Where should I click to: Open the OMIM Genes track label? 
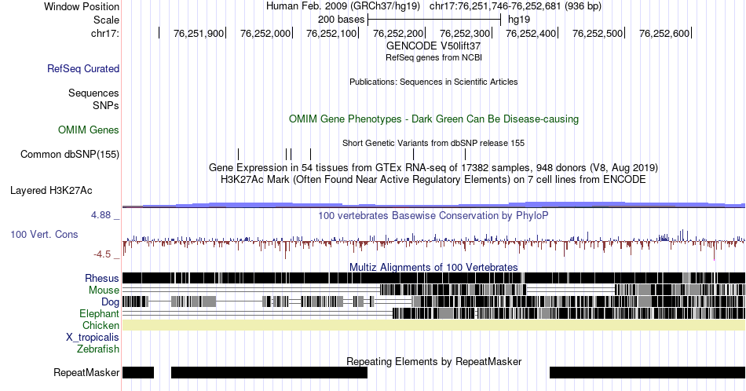89,130
